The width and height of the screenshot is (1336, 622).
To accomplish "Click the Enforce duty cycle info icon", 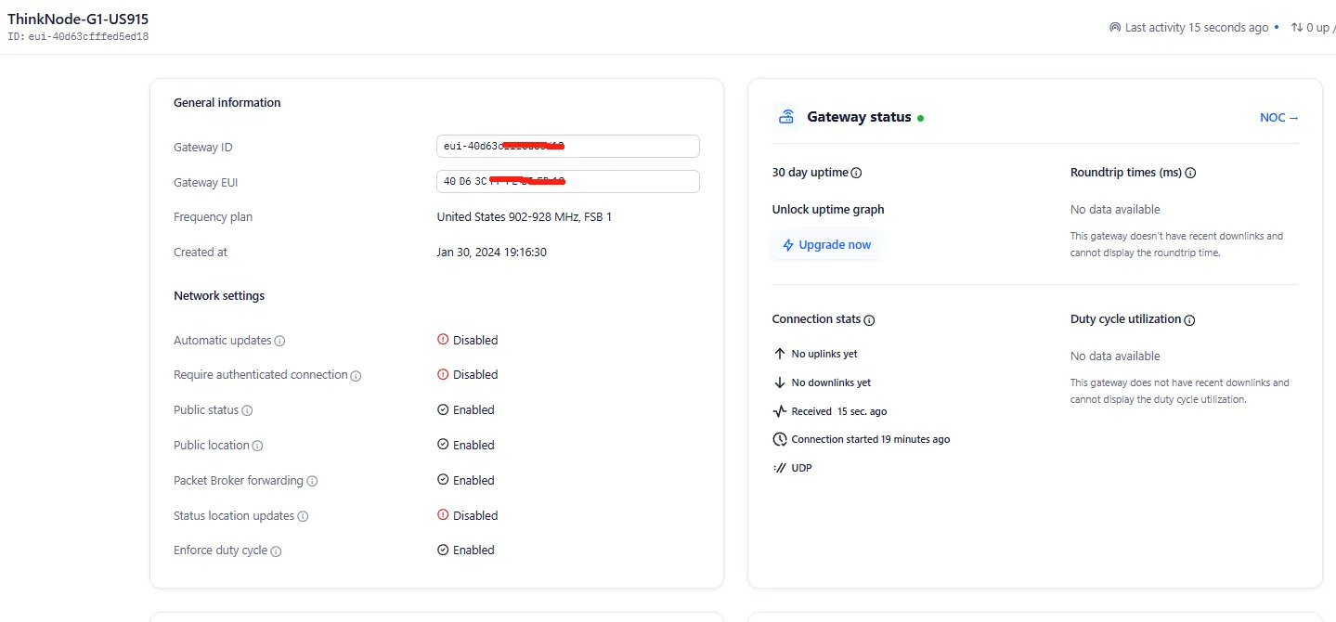I will click(x=276, y=551).
